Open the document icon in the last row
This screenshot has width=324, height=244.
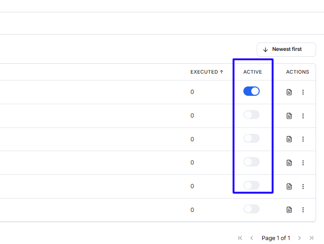coord(289,210)
